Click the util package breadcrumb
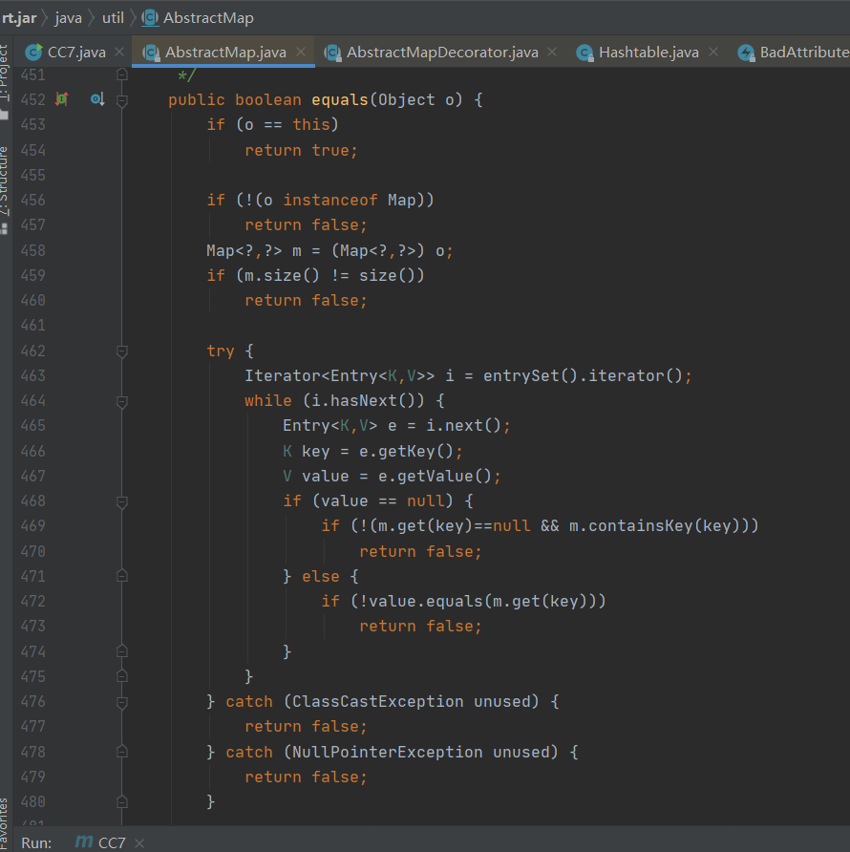 pos(113,18)
